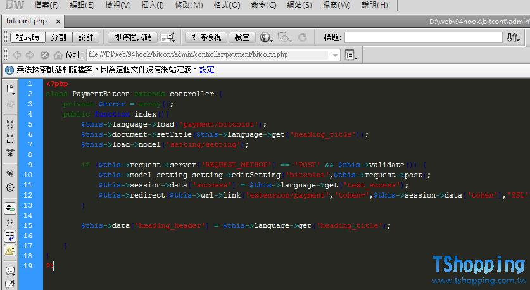Switch to 設計 design view button
530x290 pixels.
[85, 37]
